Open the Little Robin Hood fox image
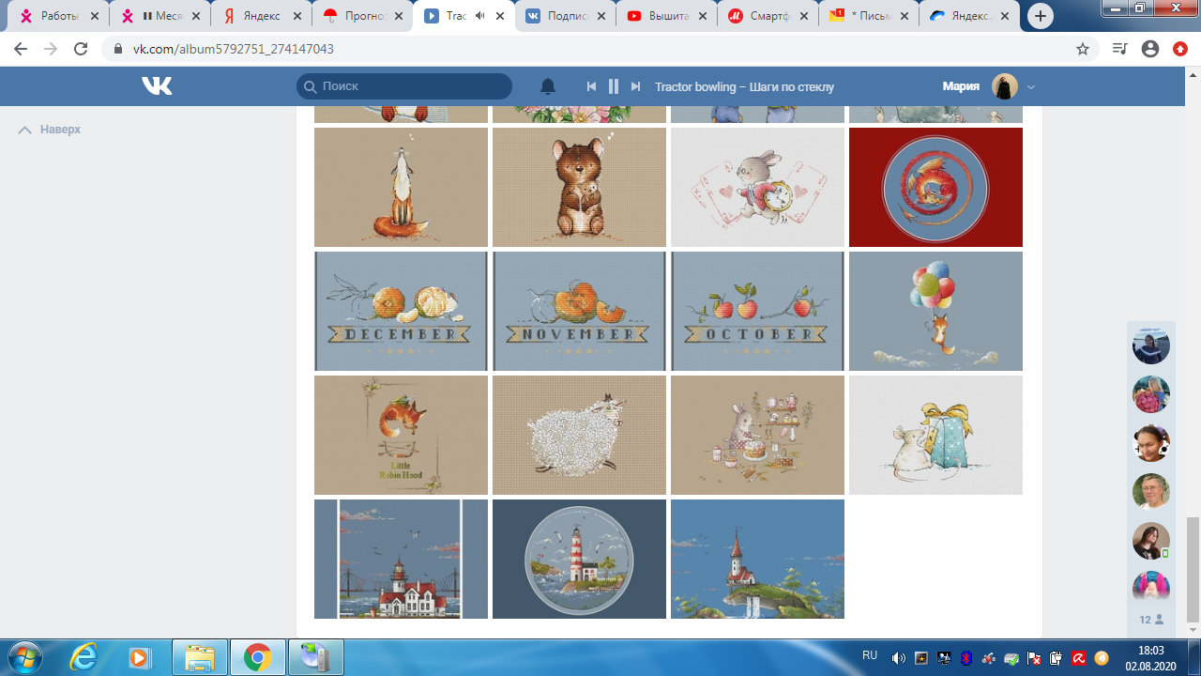The image size is (1201, 676). (401, 435)
